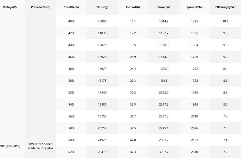This screenshot has height=158, width=243.
Task: Click the Propeller(Inch) column header
Action: pos(40,7)
